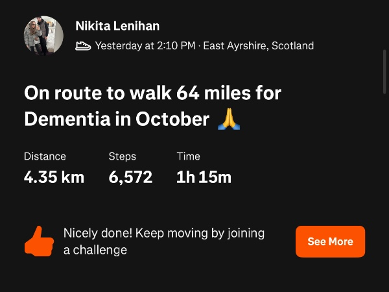Click the Distance stat label
The height and width of the screenshot is (292, 389).
coord(45,156)
